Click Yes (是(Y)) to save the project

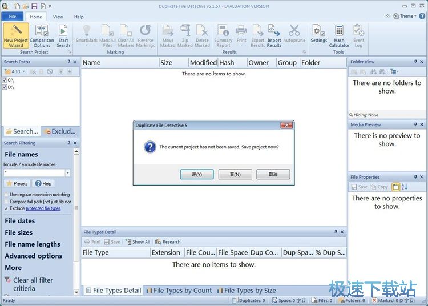coord(197,174)
